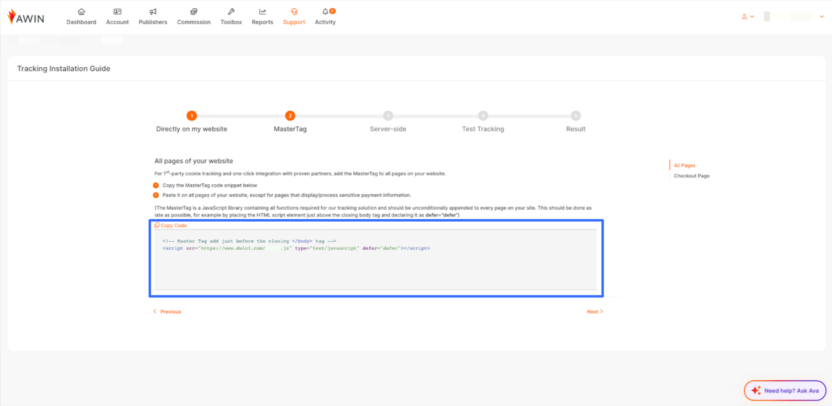Click the Support headset icon
832x406 pixels.
click(294, 12)
